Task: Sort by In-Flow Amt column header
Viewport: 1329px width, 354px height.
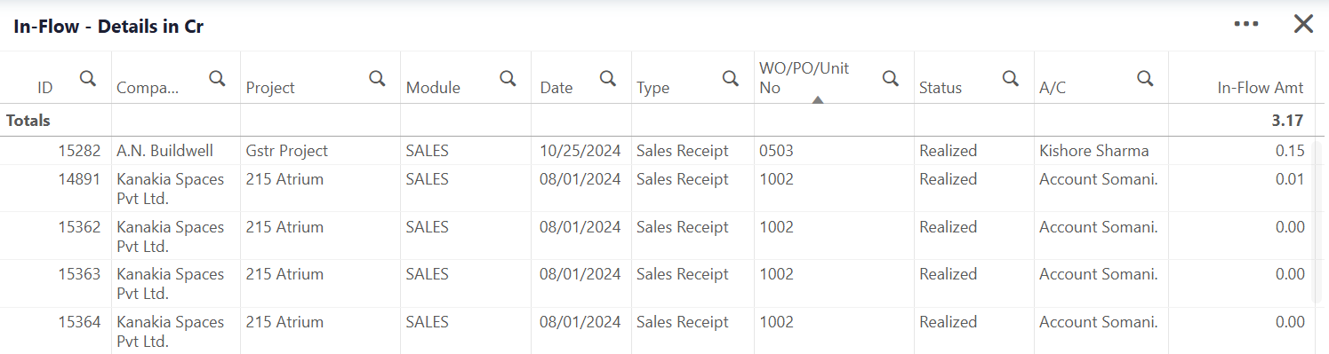Action: pos(1261,87)
